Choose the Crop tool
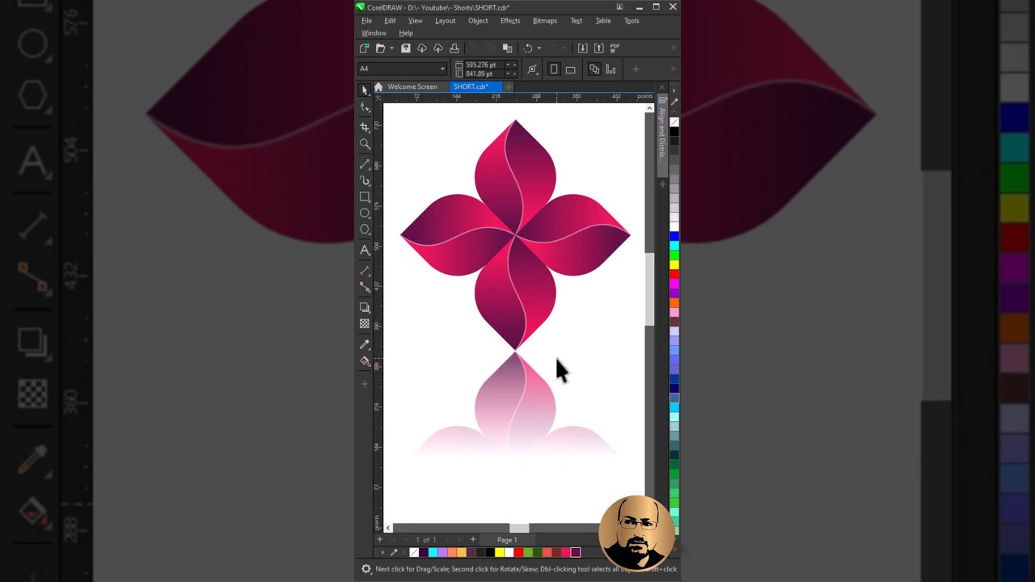The width and height of the screenshot is (1035, 582). [365, 127]
